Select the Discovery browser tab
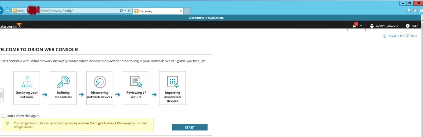The image size is (423, 137). (x=158, y=11)
